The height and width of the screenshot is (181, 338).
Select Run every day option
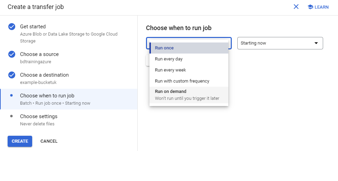[x=189, y=59]
